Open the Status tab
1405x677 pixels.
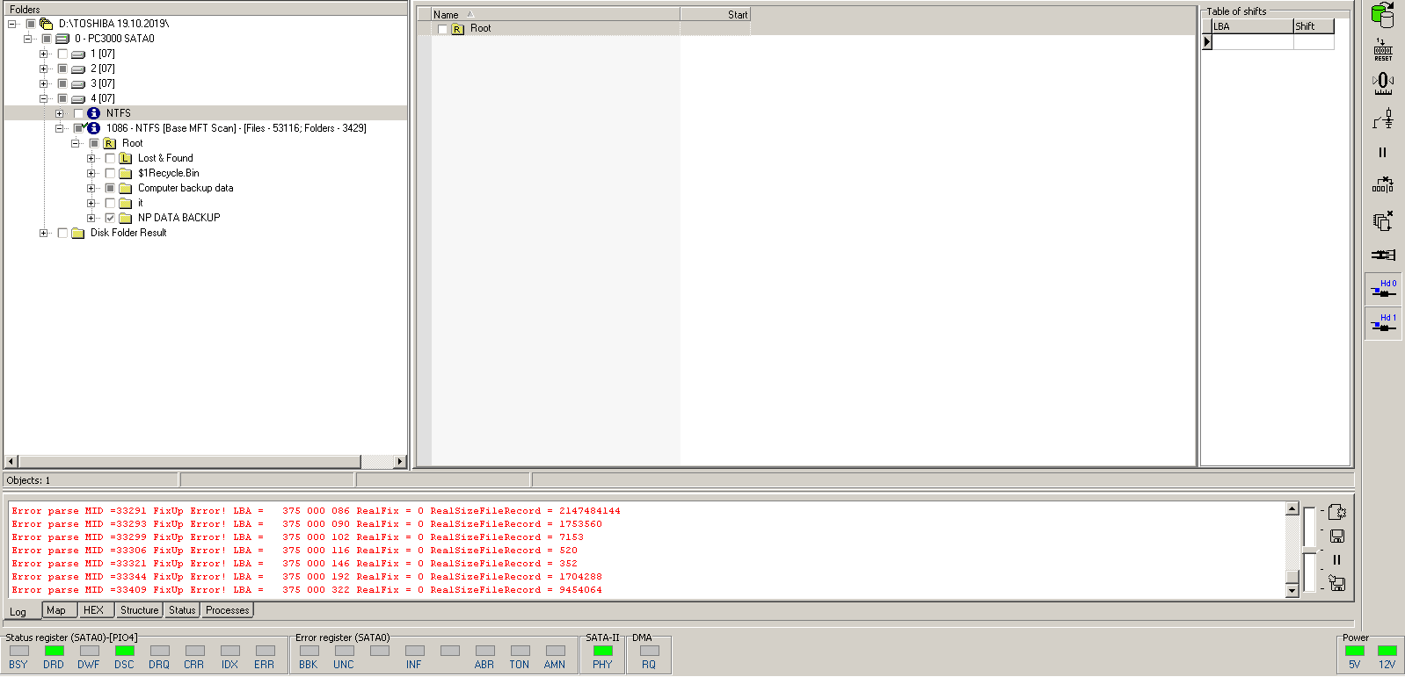click(182, 610)
